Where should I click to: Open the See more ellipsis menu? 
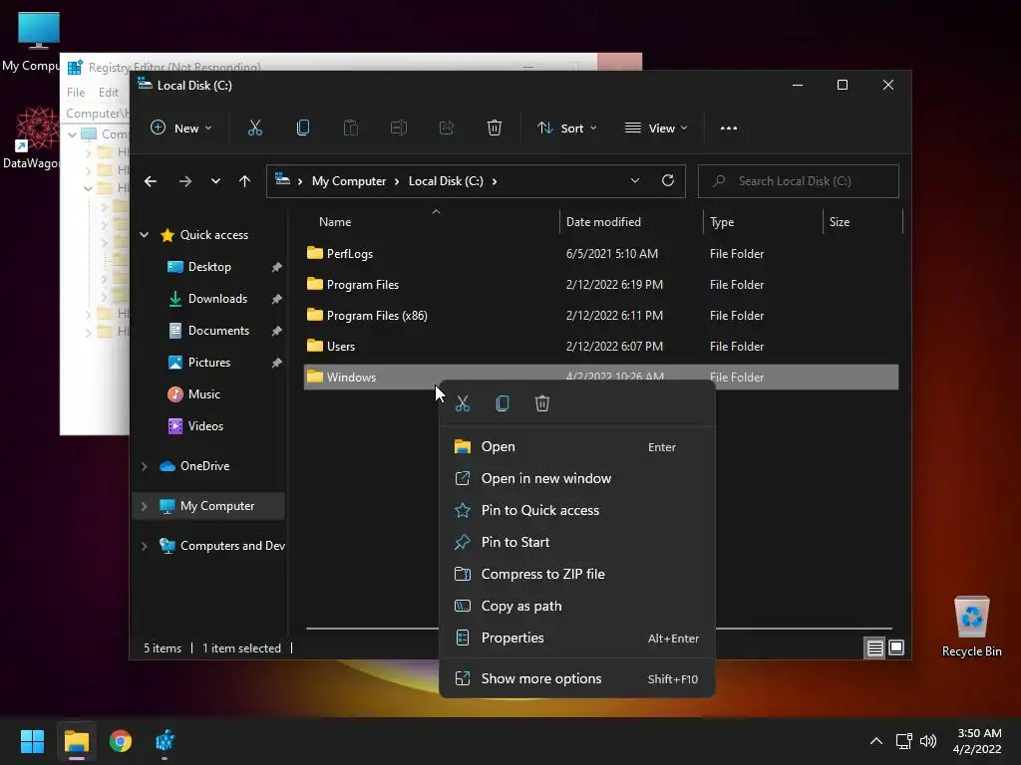(729, 128)
